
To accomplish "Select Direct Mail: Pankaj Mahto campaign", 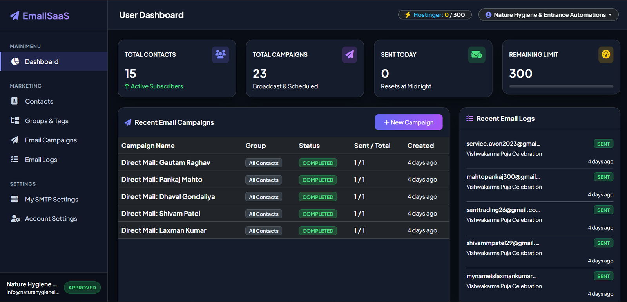I will [162, 179].
